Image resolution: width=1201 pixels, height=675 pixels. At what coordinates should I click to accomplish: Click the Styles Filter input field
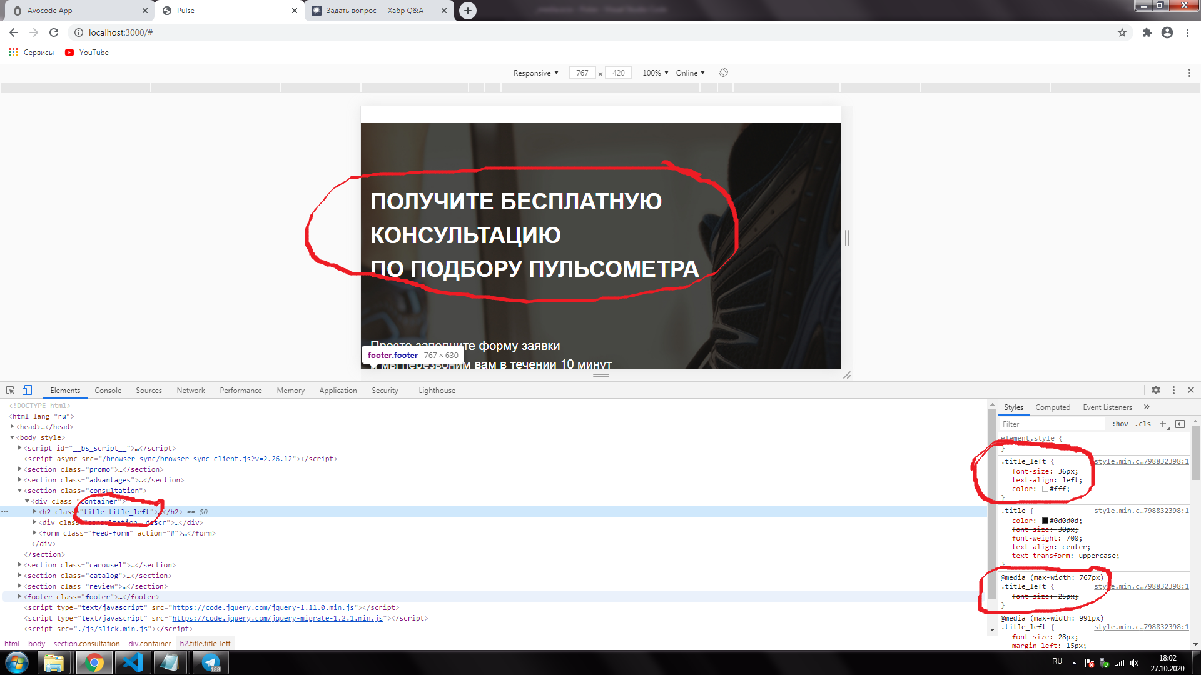(1052, 424)
